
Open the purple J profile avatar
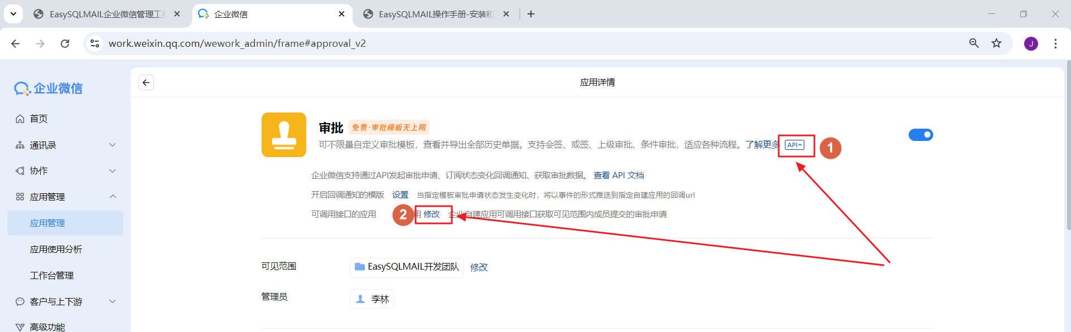(1031, 43)
